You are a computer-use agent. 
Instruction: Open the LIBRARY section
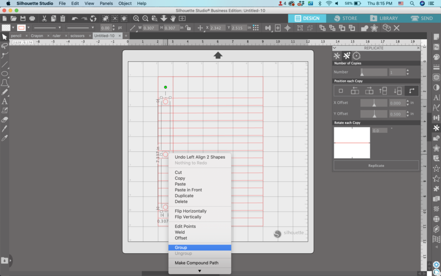point(384,18)
